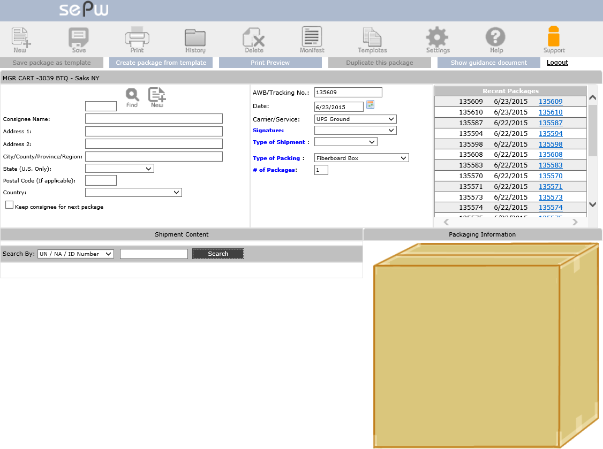Click the New package toolbar icon

(x=21, y=40)
